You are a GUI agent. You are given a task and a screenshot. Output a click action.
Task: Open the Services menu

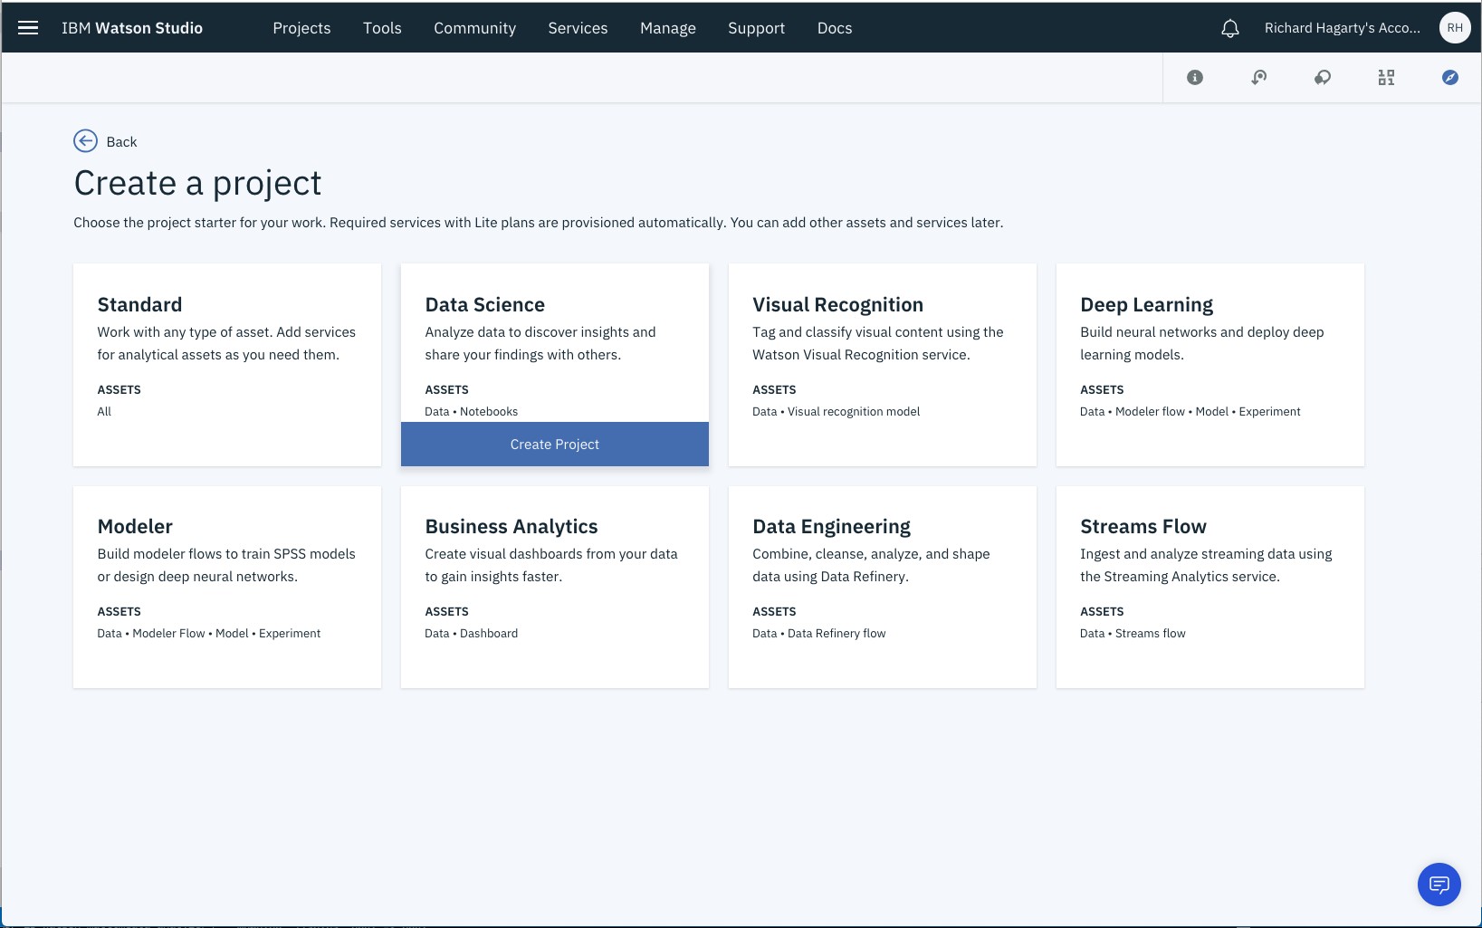[578, 28]
